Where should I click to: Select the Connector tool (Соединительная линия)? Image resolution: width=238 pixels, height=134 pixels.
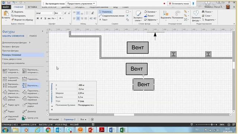pos(112,16)
